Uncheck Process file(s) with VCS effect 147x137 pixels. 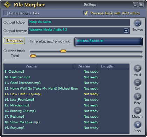86,13
